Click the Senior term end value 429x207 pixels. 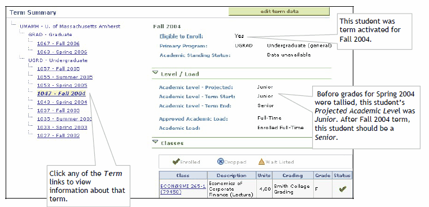265,105
